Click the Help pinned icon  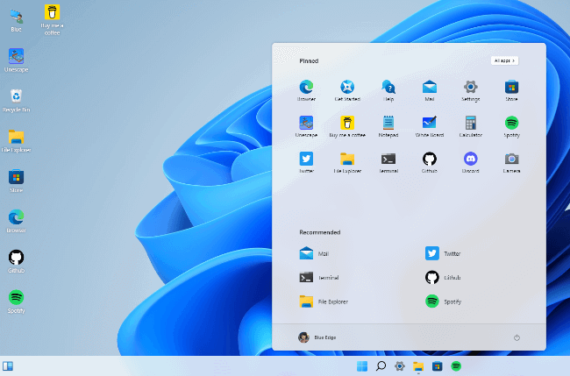tap(388, 90)
